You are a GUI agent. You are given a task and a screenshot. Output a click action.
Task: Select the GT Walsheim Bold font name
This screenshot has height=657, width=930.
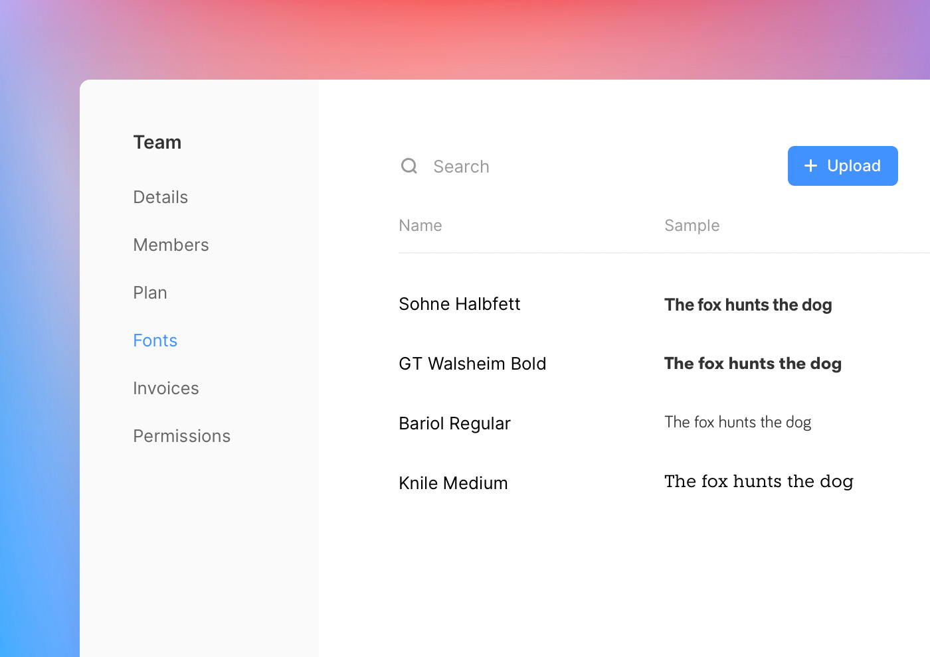tap(472, 364)
